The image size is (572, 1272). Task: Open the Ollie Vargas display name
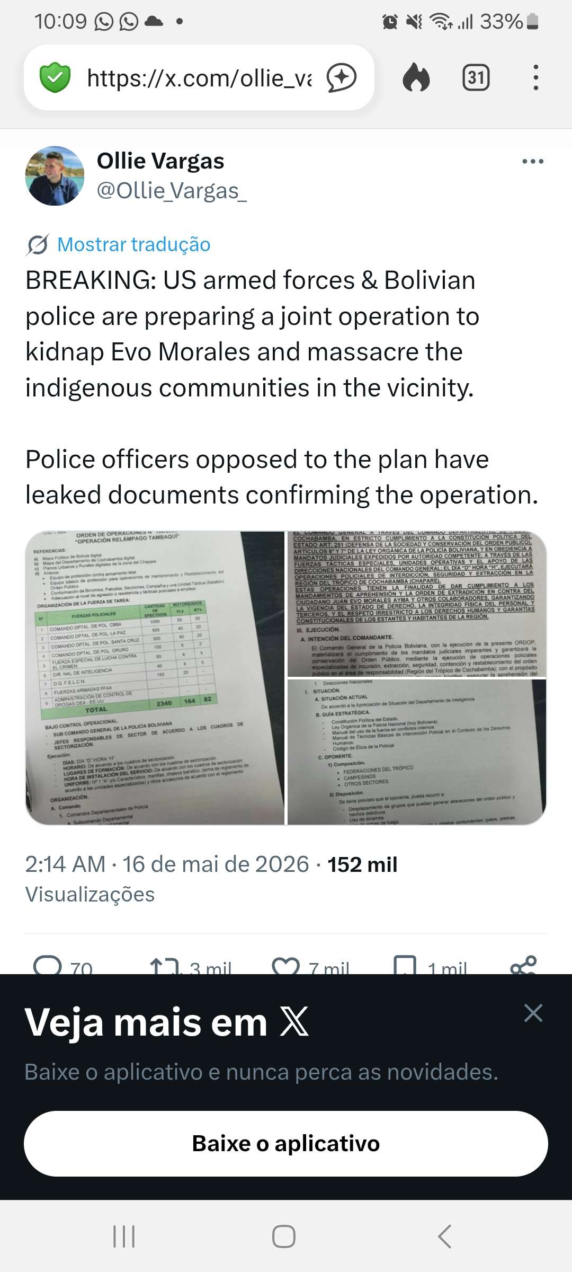pos(160,161)
